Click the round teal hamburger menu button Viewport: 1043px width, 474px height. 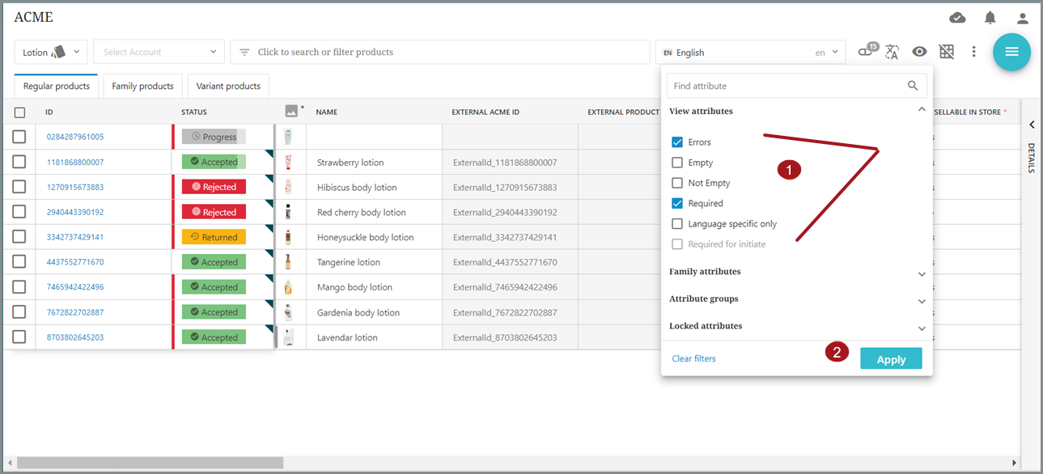(x=1011, y=52)
